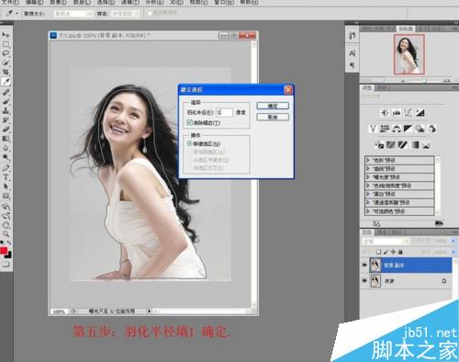The height and width of the screenshot is (362, 459).
Task: Expand the "色阶"预设 presets list
Action: point(368,160)
